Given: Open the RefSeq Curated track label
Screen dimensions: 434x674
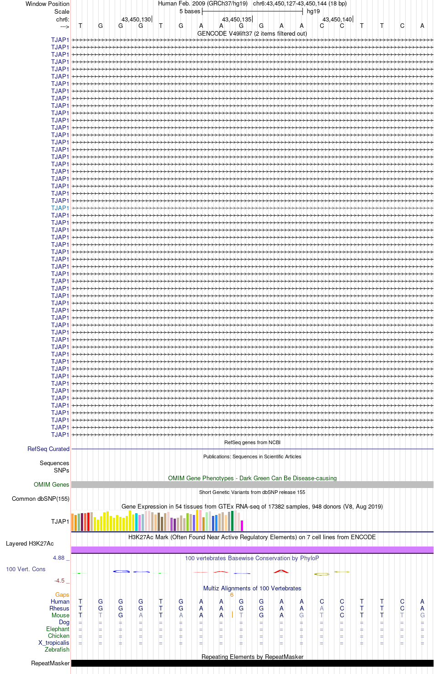Looking at the screenshot, I should (x=48, y=449).
